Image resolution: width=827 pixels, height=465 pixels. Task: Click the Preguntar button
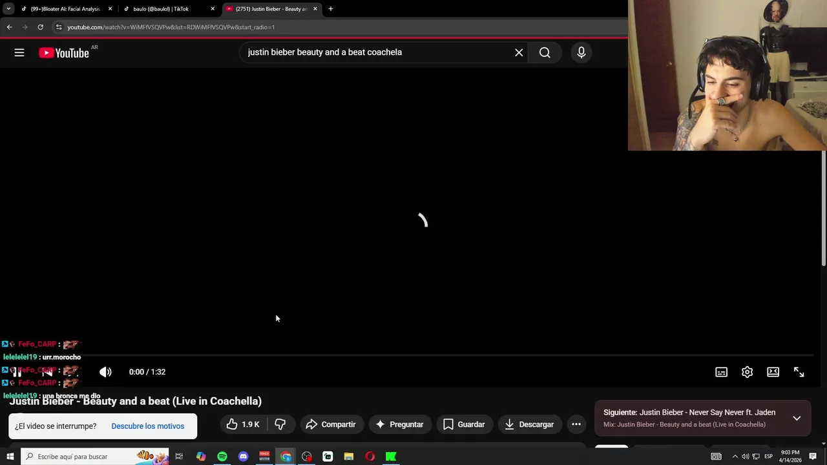click(x=400, y=424)
